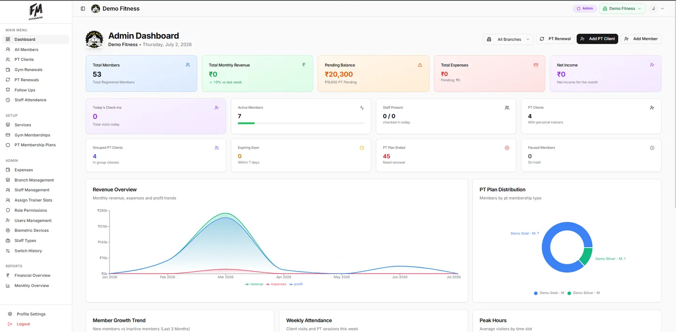Click the Staff Present people icon
This screenshot has height=332, width=676.
pyautogui.click(x=507, y=107)
